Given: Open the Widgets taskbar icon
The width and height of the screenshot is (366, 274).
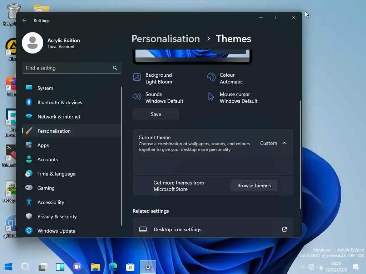Looking at the screenshot, I should pyautogui.click(x=60, y=267).
